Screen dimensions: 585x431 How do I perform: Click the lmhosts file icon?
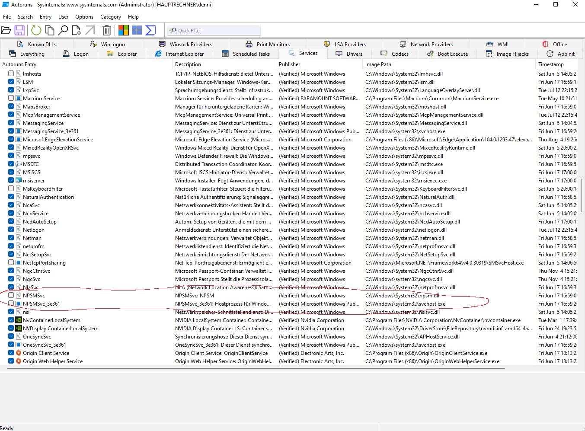click(x=19, y=74)
